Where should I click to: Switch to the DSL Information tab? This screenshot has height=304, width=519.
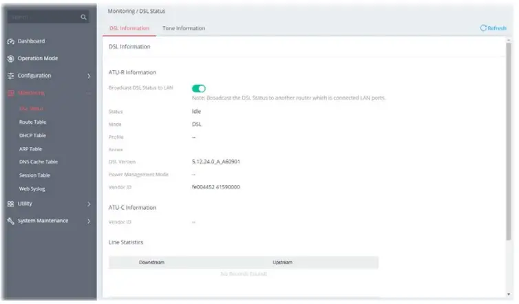point(129,28)
